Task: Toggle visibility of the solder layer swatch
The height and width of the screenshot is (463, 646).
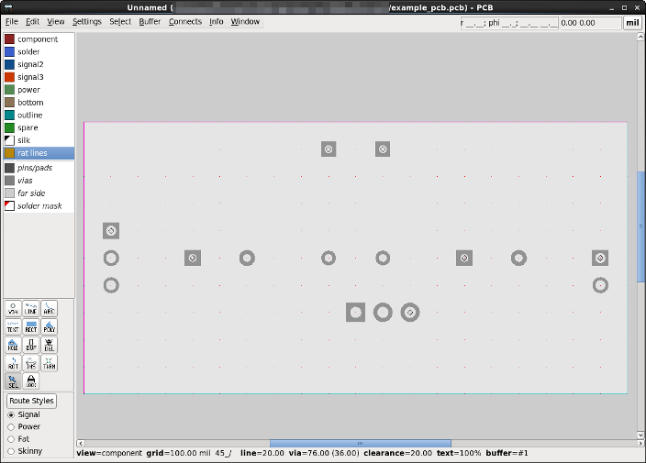Action: pos(9,52)
